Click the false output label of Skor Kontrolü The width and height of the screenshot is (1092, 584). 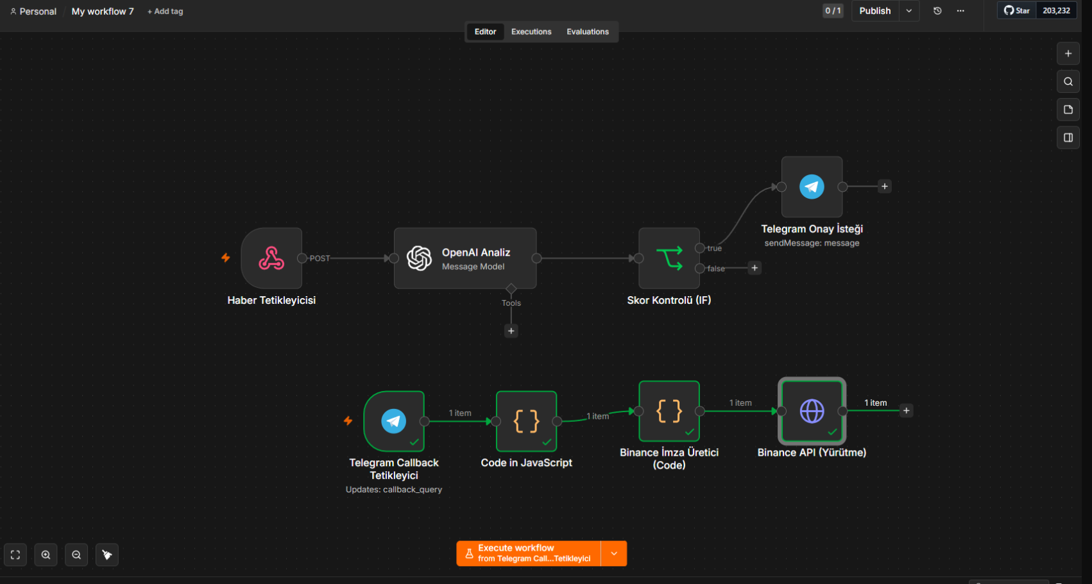coord(716,269)
